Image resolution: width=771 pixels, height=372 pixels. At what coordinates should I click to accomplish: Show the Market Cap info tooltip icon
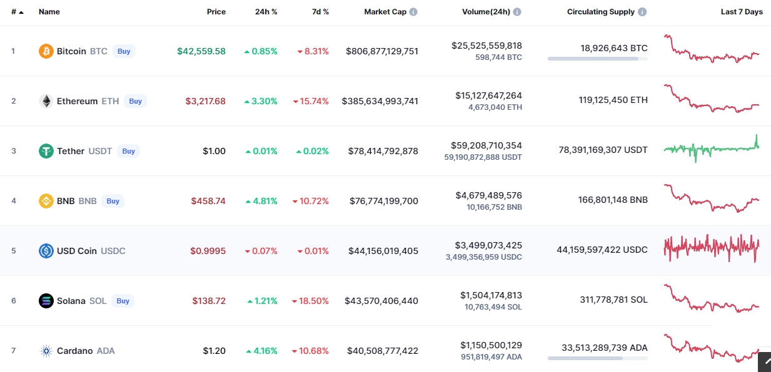413,12
